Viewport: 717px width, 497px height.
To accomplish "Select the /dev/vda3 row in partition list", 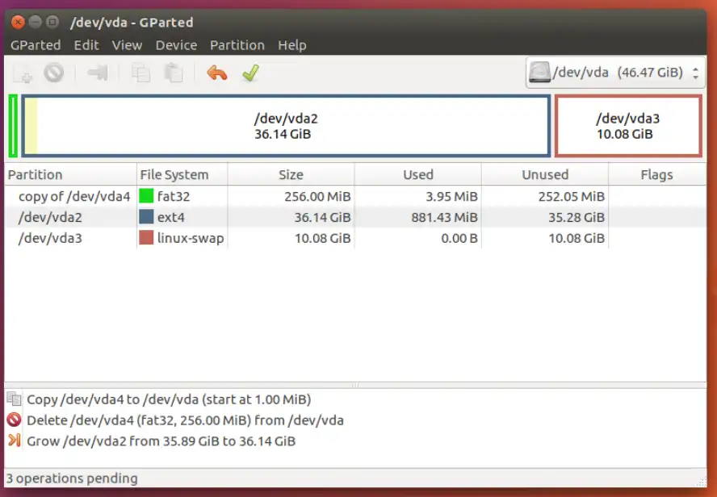I will coord(355,237).
